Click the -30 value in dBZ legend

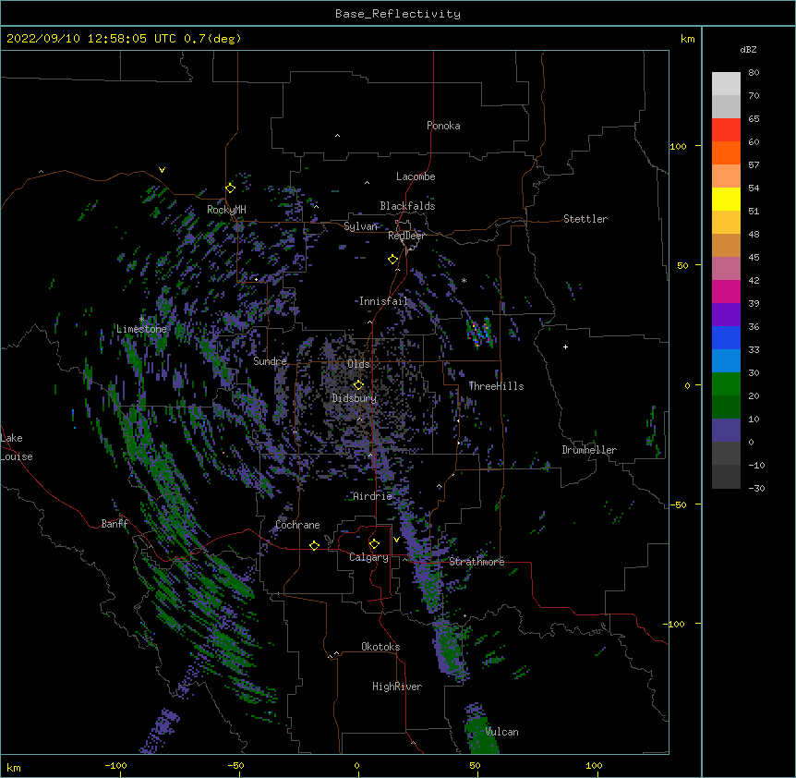coord(756,488)
